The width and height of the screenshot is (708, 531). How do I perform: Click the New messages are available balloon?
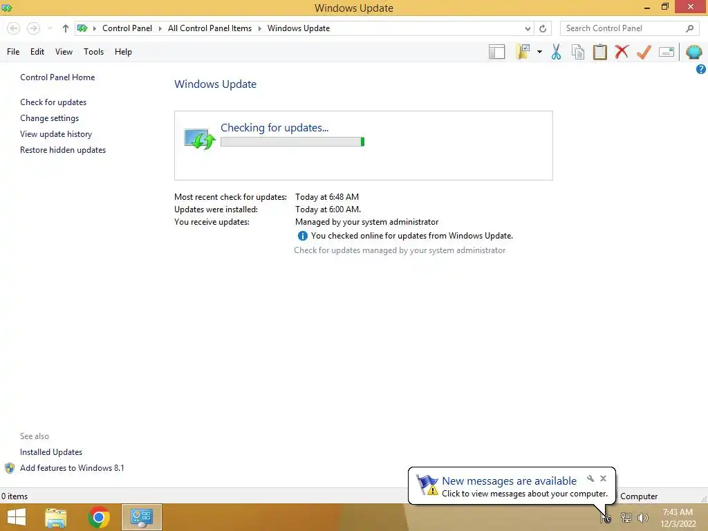click(x=512, y=486)
